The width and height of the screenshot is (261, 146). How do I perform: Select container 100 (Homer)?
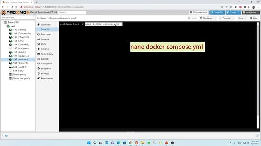coord(20,30)
